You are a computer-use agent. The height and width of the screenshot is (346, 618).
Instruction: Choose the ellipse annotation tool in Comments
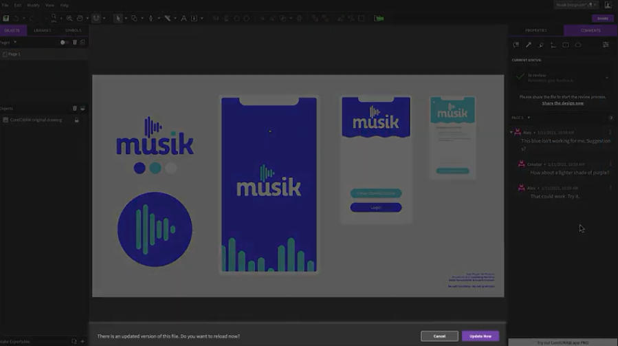[578, 45]
